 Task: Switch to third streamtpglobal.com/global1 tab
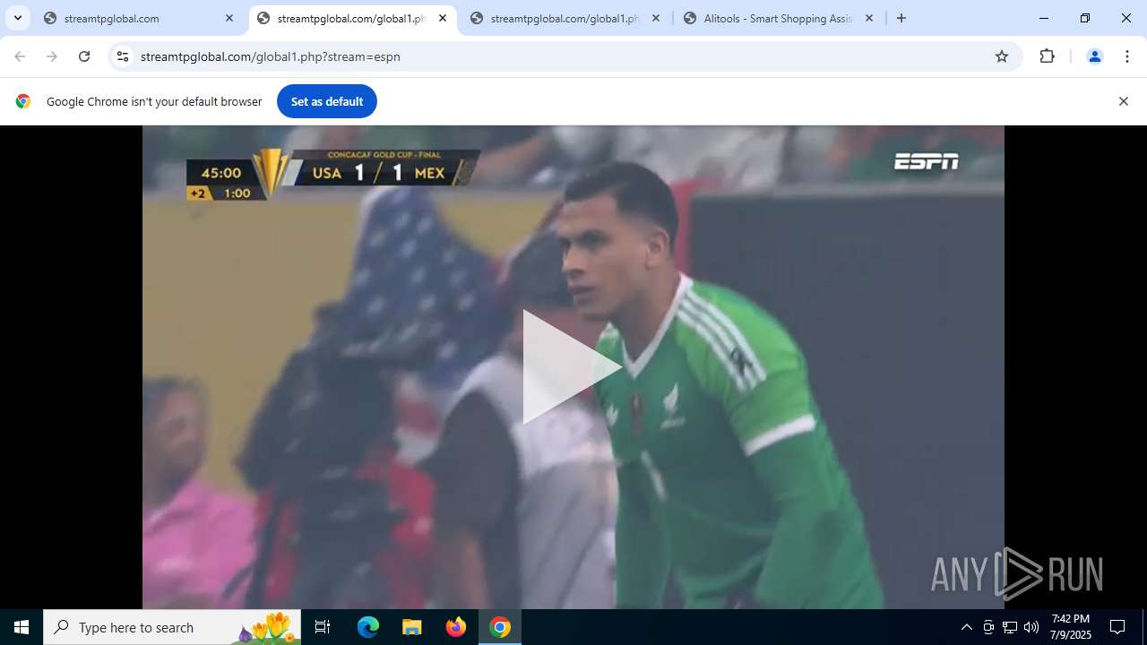pos(565,18)
